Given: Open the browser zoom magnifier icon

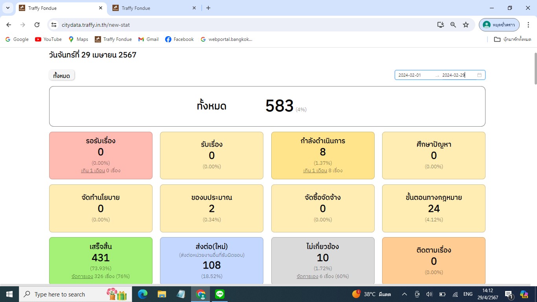Looking at the screenshot, I should pyautogui.click(x=453, y=25).
